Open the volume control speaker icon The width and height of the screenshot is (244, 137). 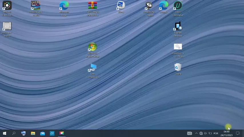pos(205,133)
